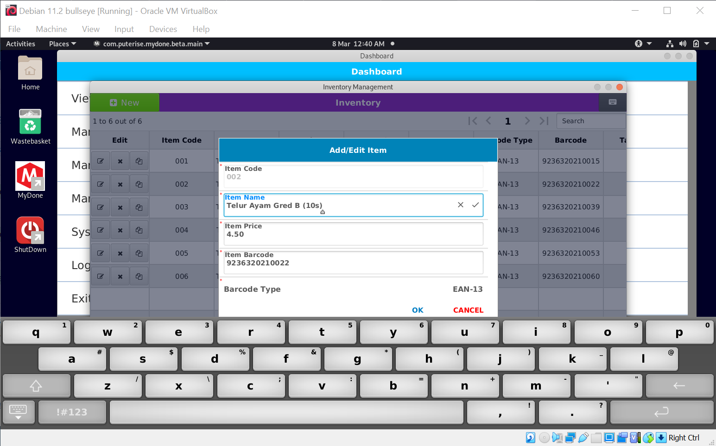The image size is (716, 446).
Task: Click the Item Barcode field
Action: 353,263
